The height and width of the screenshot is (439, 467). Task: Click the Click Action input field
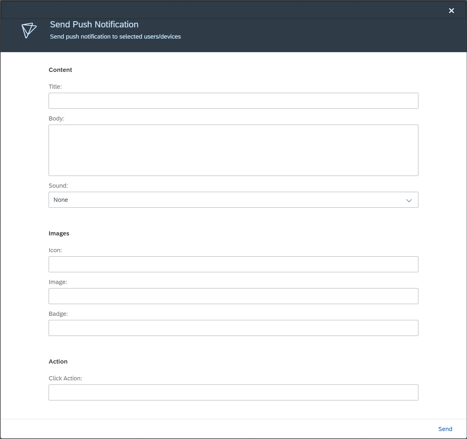pos(233,392)
